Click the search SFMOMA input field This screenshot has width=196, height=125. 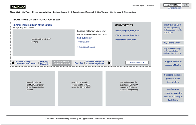tap(172, 5)
